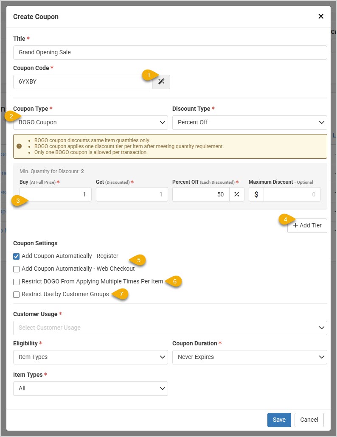Image resolution: width=337 pixels, height=437 pixels.
Task: Close the Create Coupon dialog
Action: (321, 17)
